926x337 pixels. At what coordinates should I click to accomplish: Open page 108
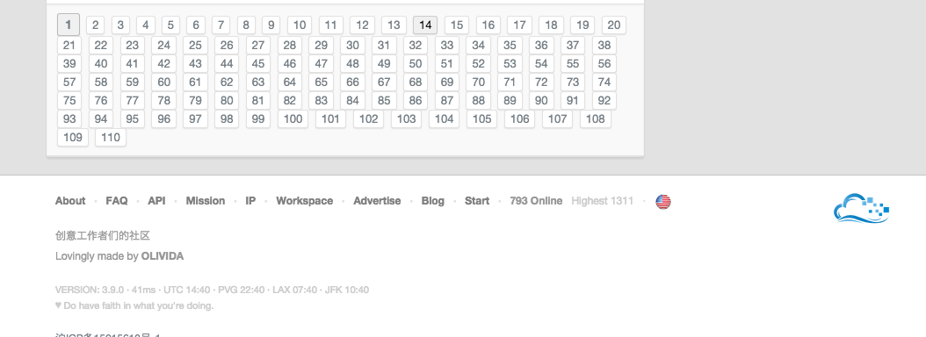coord(596,119)
